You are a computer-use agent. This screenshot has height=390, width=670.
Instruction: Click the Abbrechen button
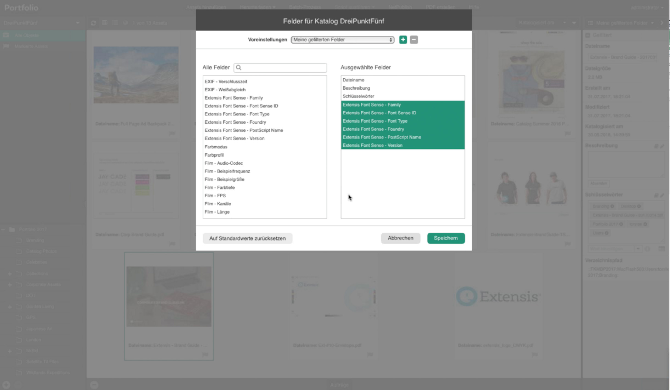(x=400, y=238)
